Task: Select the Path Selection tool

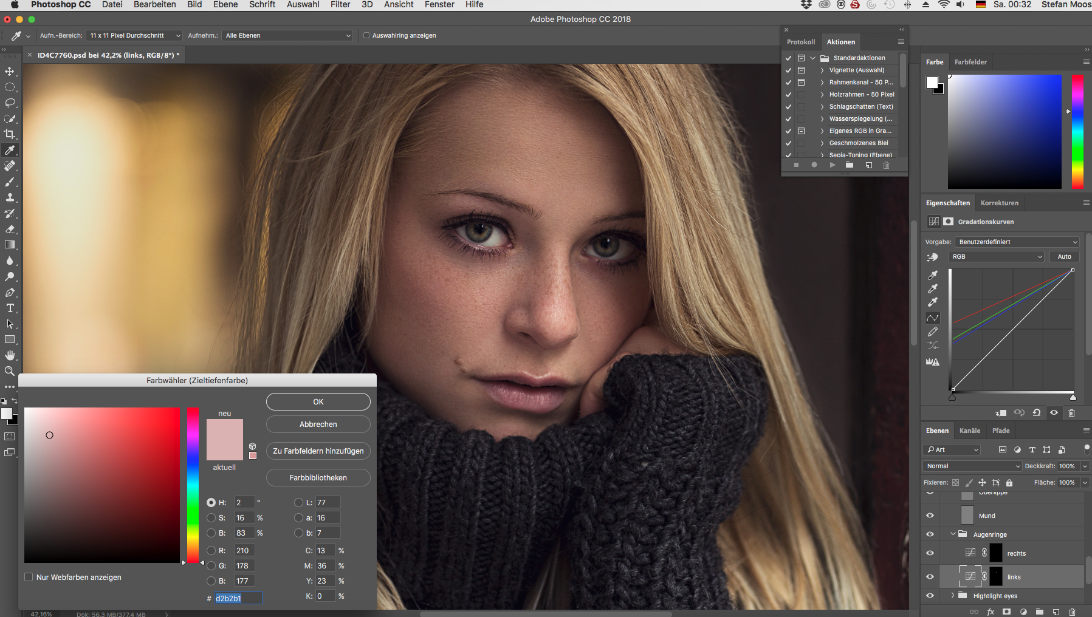Action: 10,324
